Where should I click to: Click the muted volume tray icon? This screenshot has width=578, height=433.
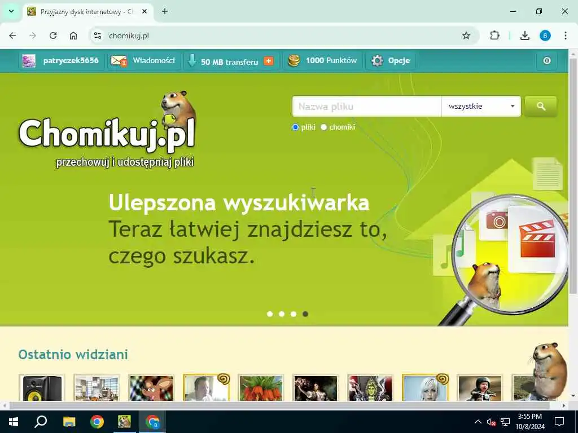(492, 422)
